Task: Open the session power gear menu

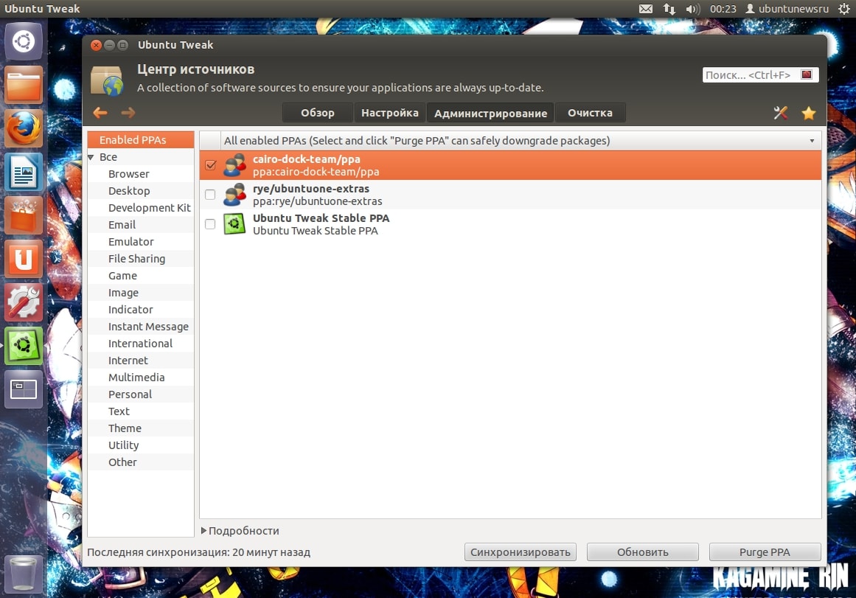Action: point(844,9)
